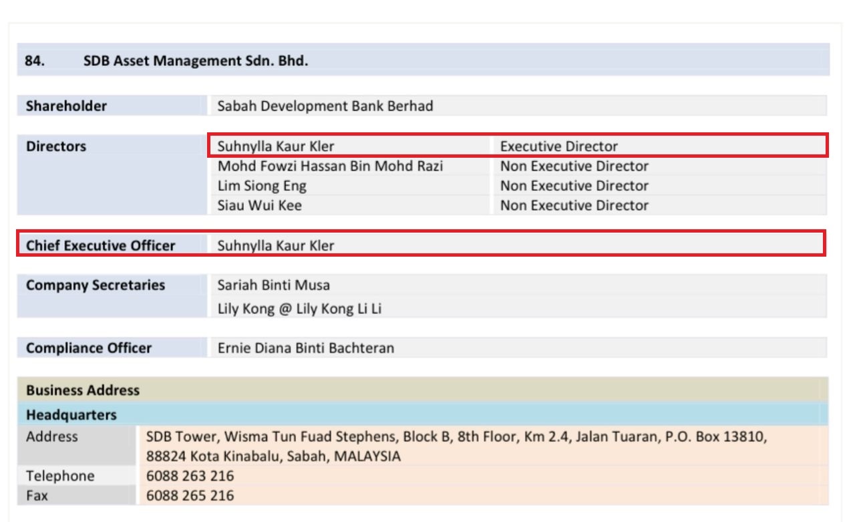This screenshot has height=522, width=855.
Task: Click the Chief Executive Officer label
Action: (x=100, y=245)
